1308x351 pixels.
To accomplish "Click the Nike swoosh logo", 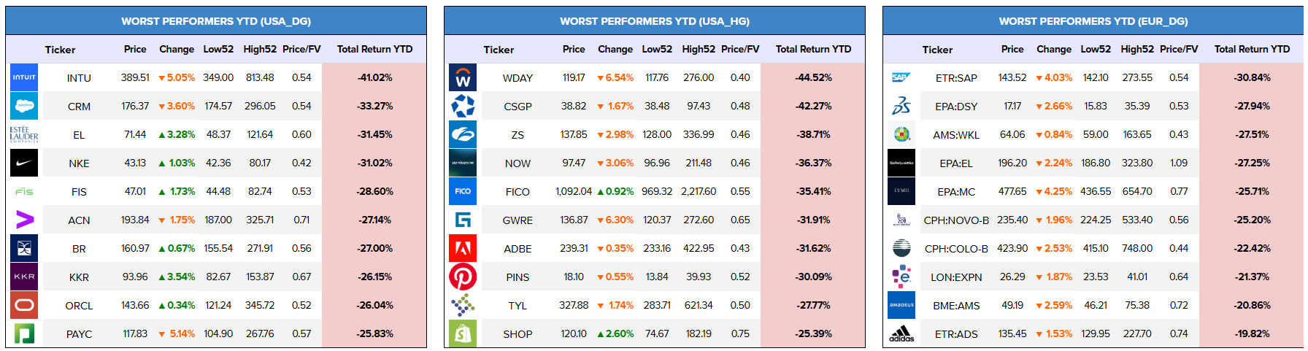I will 24,163.
